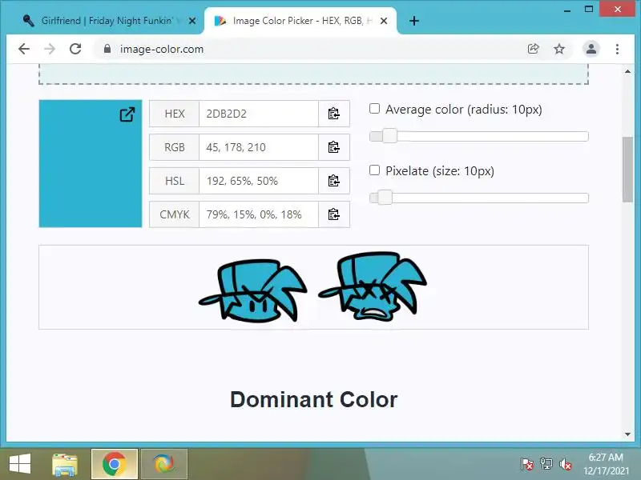Click the HSL value field 192, 65%, 50%
The height and width of the screenshot is (480, 641).
pyautogui.click(x=258, y=181)
